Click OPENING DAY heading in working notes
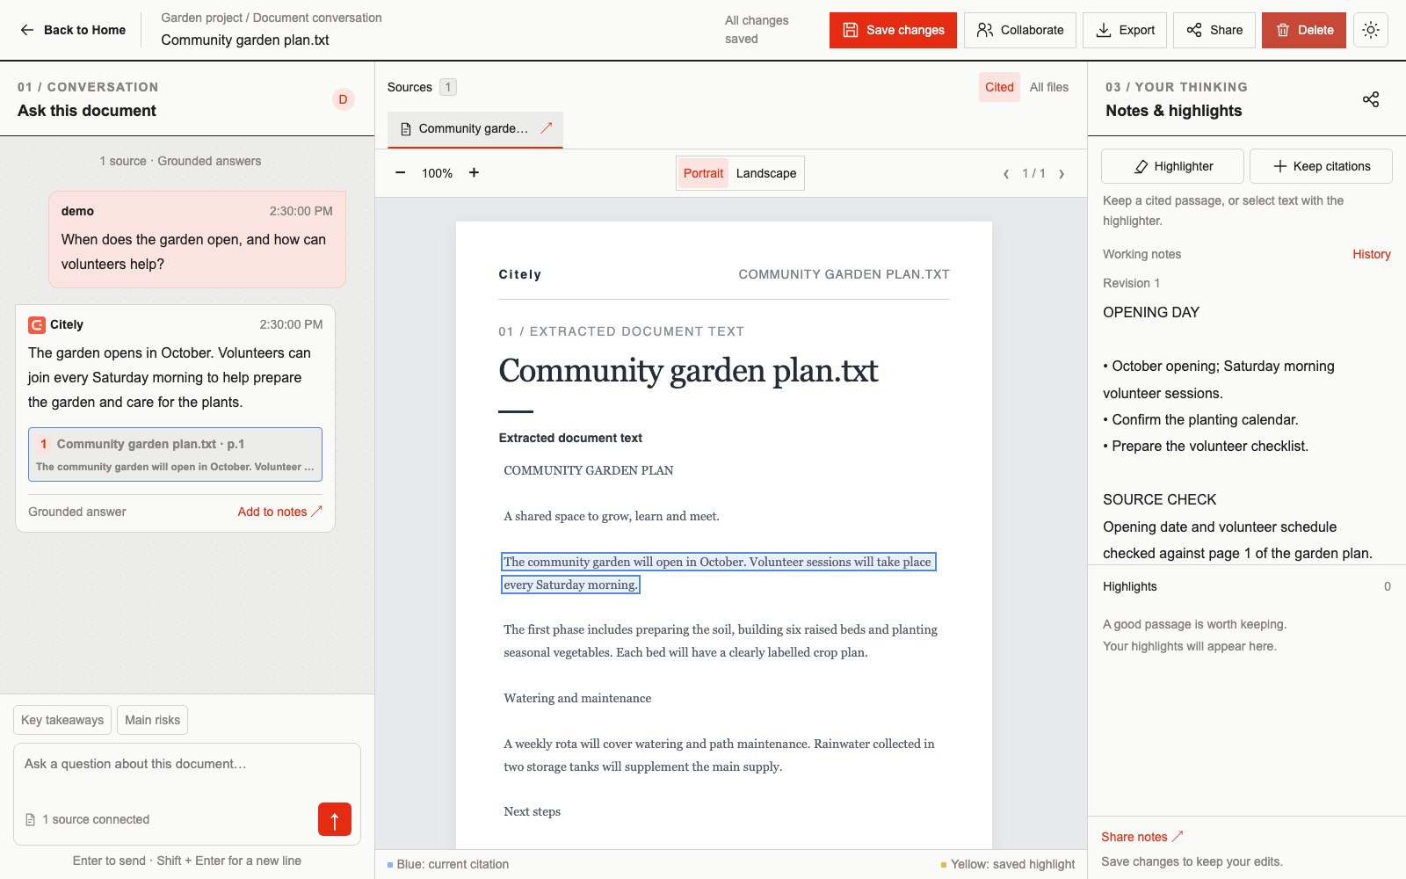 [1151, 313]
